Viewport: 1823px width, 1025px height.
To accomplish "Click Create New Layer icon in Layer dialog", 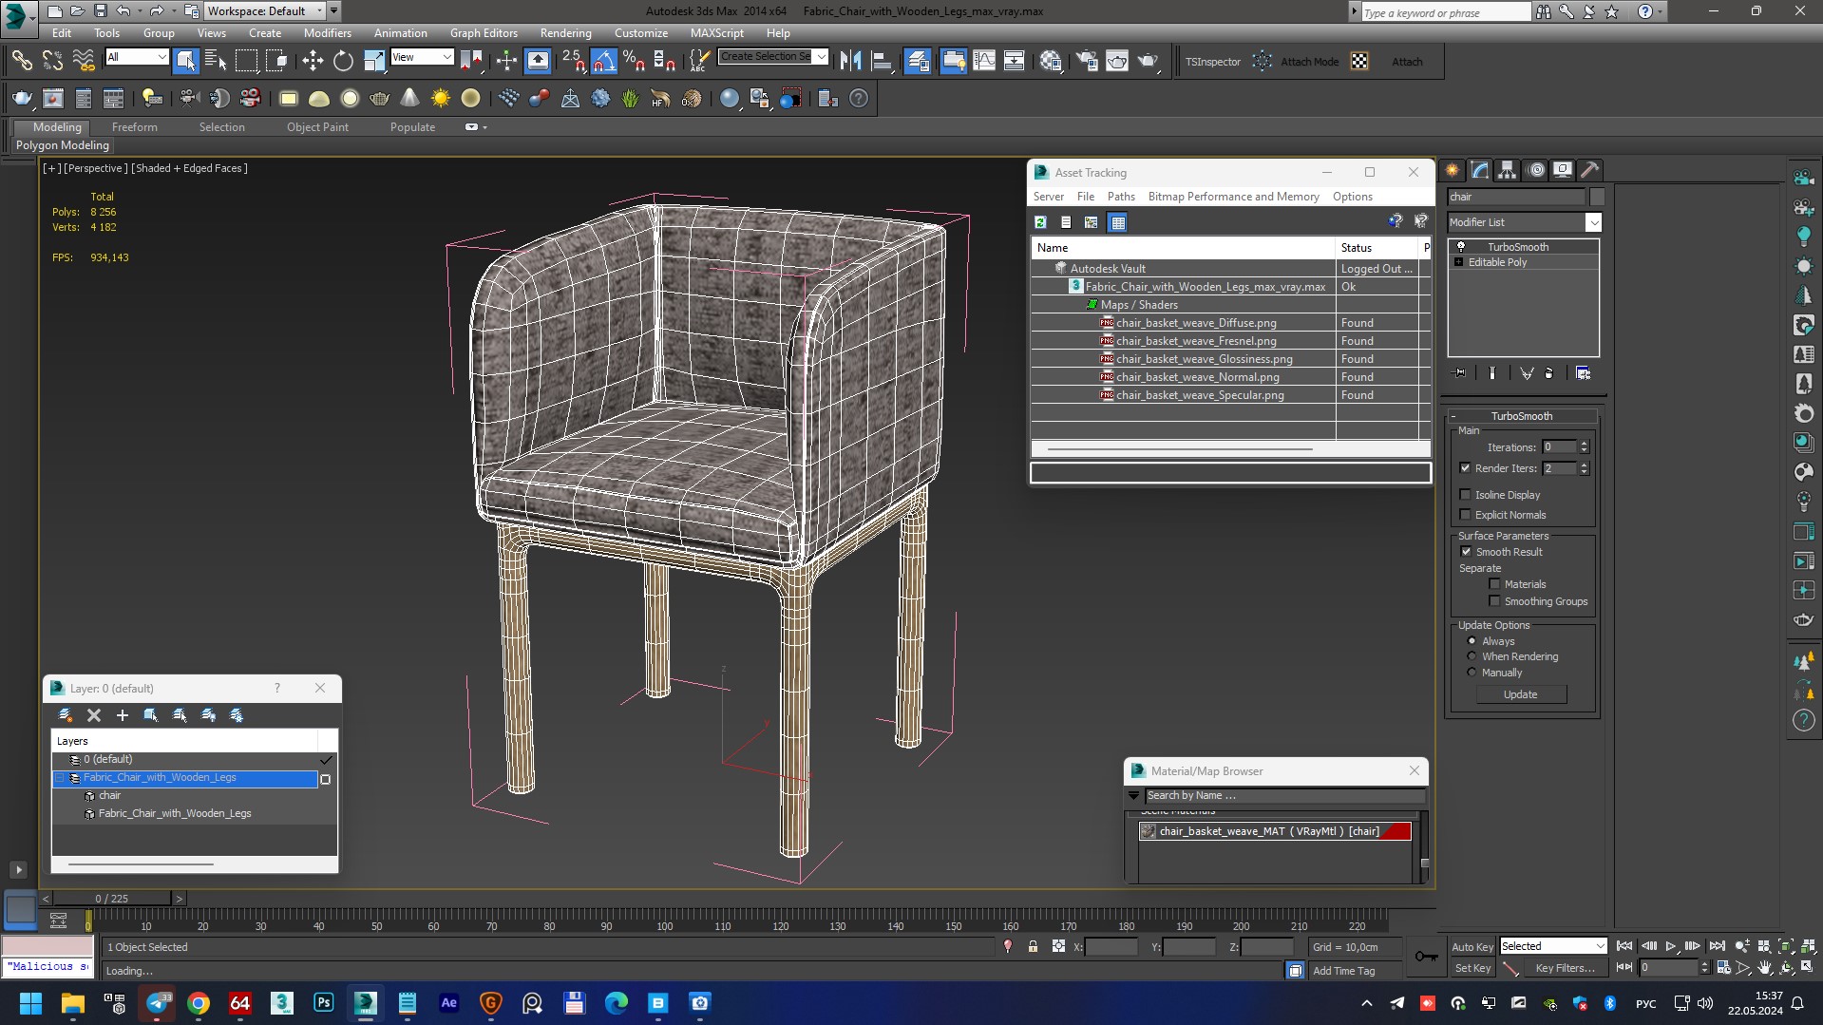I will click(x=65, y=715).
